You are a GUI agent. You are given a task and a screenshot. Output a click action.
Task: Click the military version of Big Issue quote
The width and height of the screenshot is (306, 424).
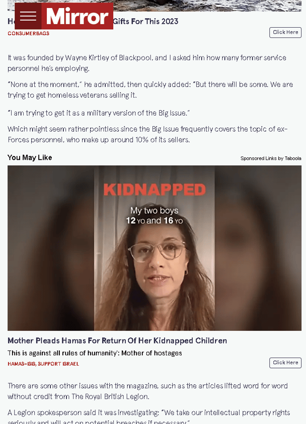(x=99, y=113)
